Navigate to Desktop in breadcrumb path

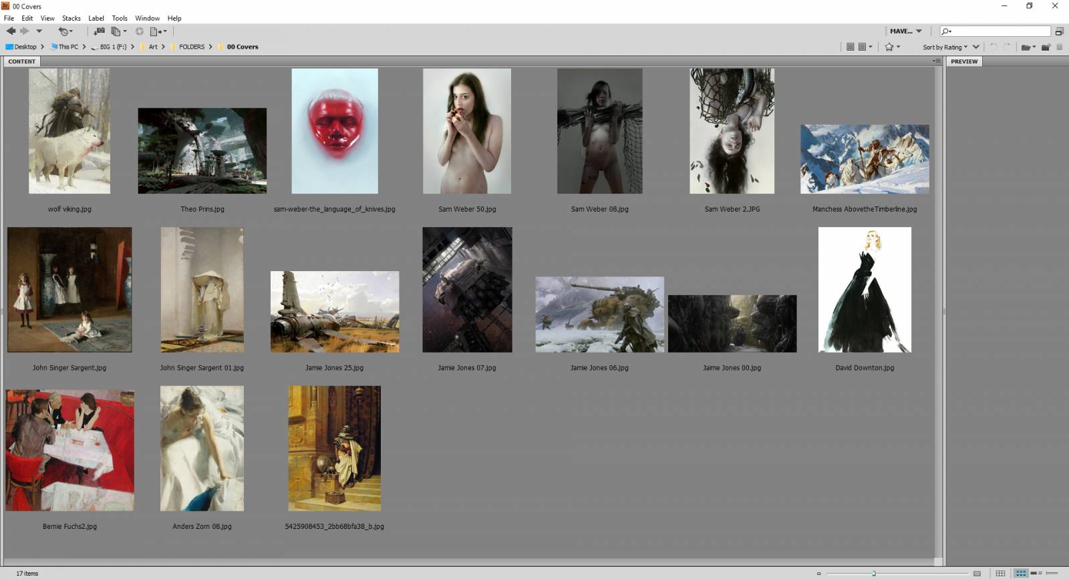21,47
